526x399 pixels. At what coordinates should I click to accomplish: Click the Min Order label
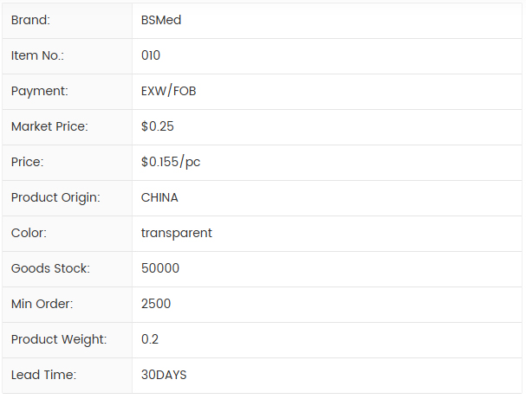pos(42,304)
